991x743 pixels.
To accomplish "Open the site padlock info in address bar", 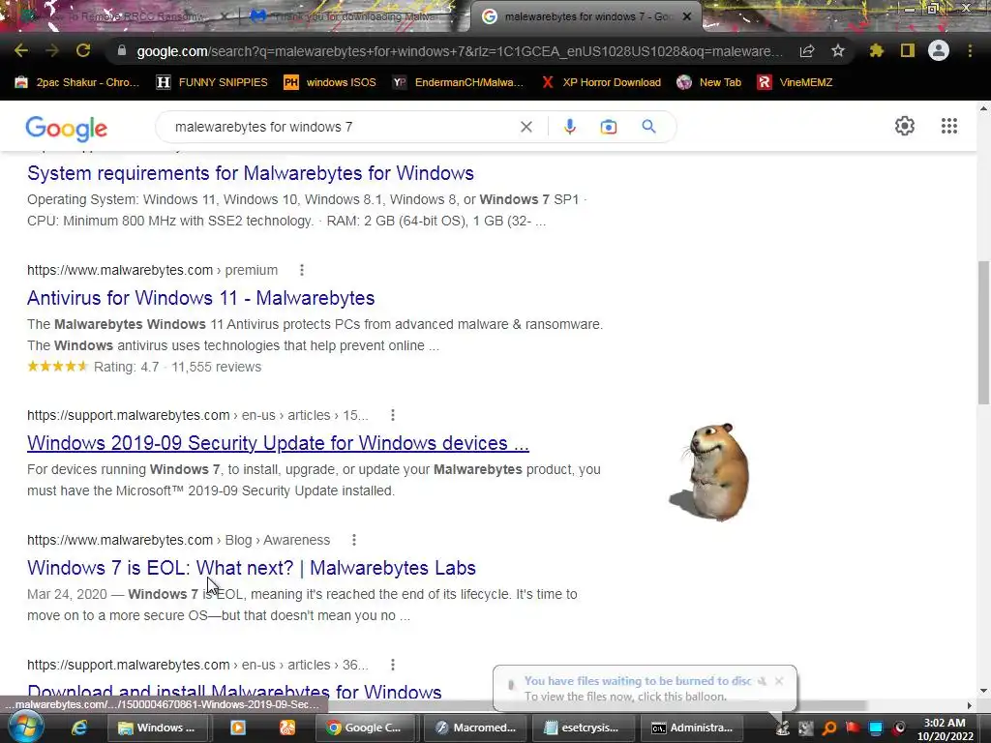I will click(x=122, y=51).
